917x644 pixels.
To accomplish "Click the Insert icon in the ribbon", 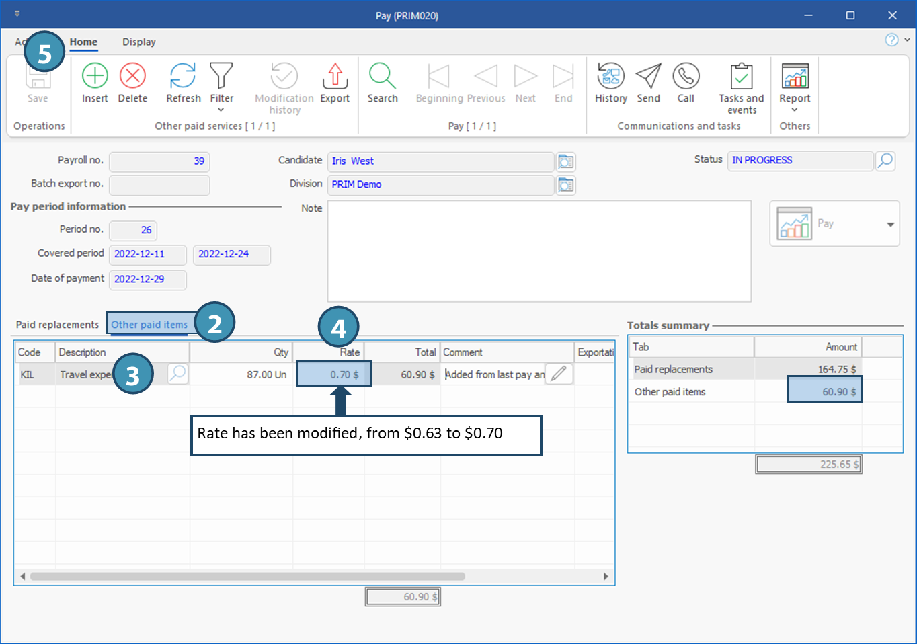I will (95, 76).
